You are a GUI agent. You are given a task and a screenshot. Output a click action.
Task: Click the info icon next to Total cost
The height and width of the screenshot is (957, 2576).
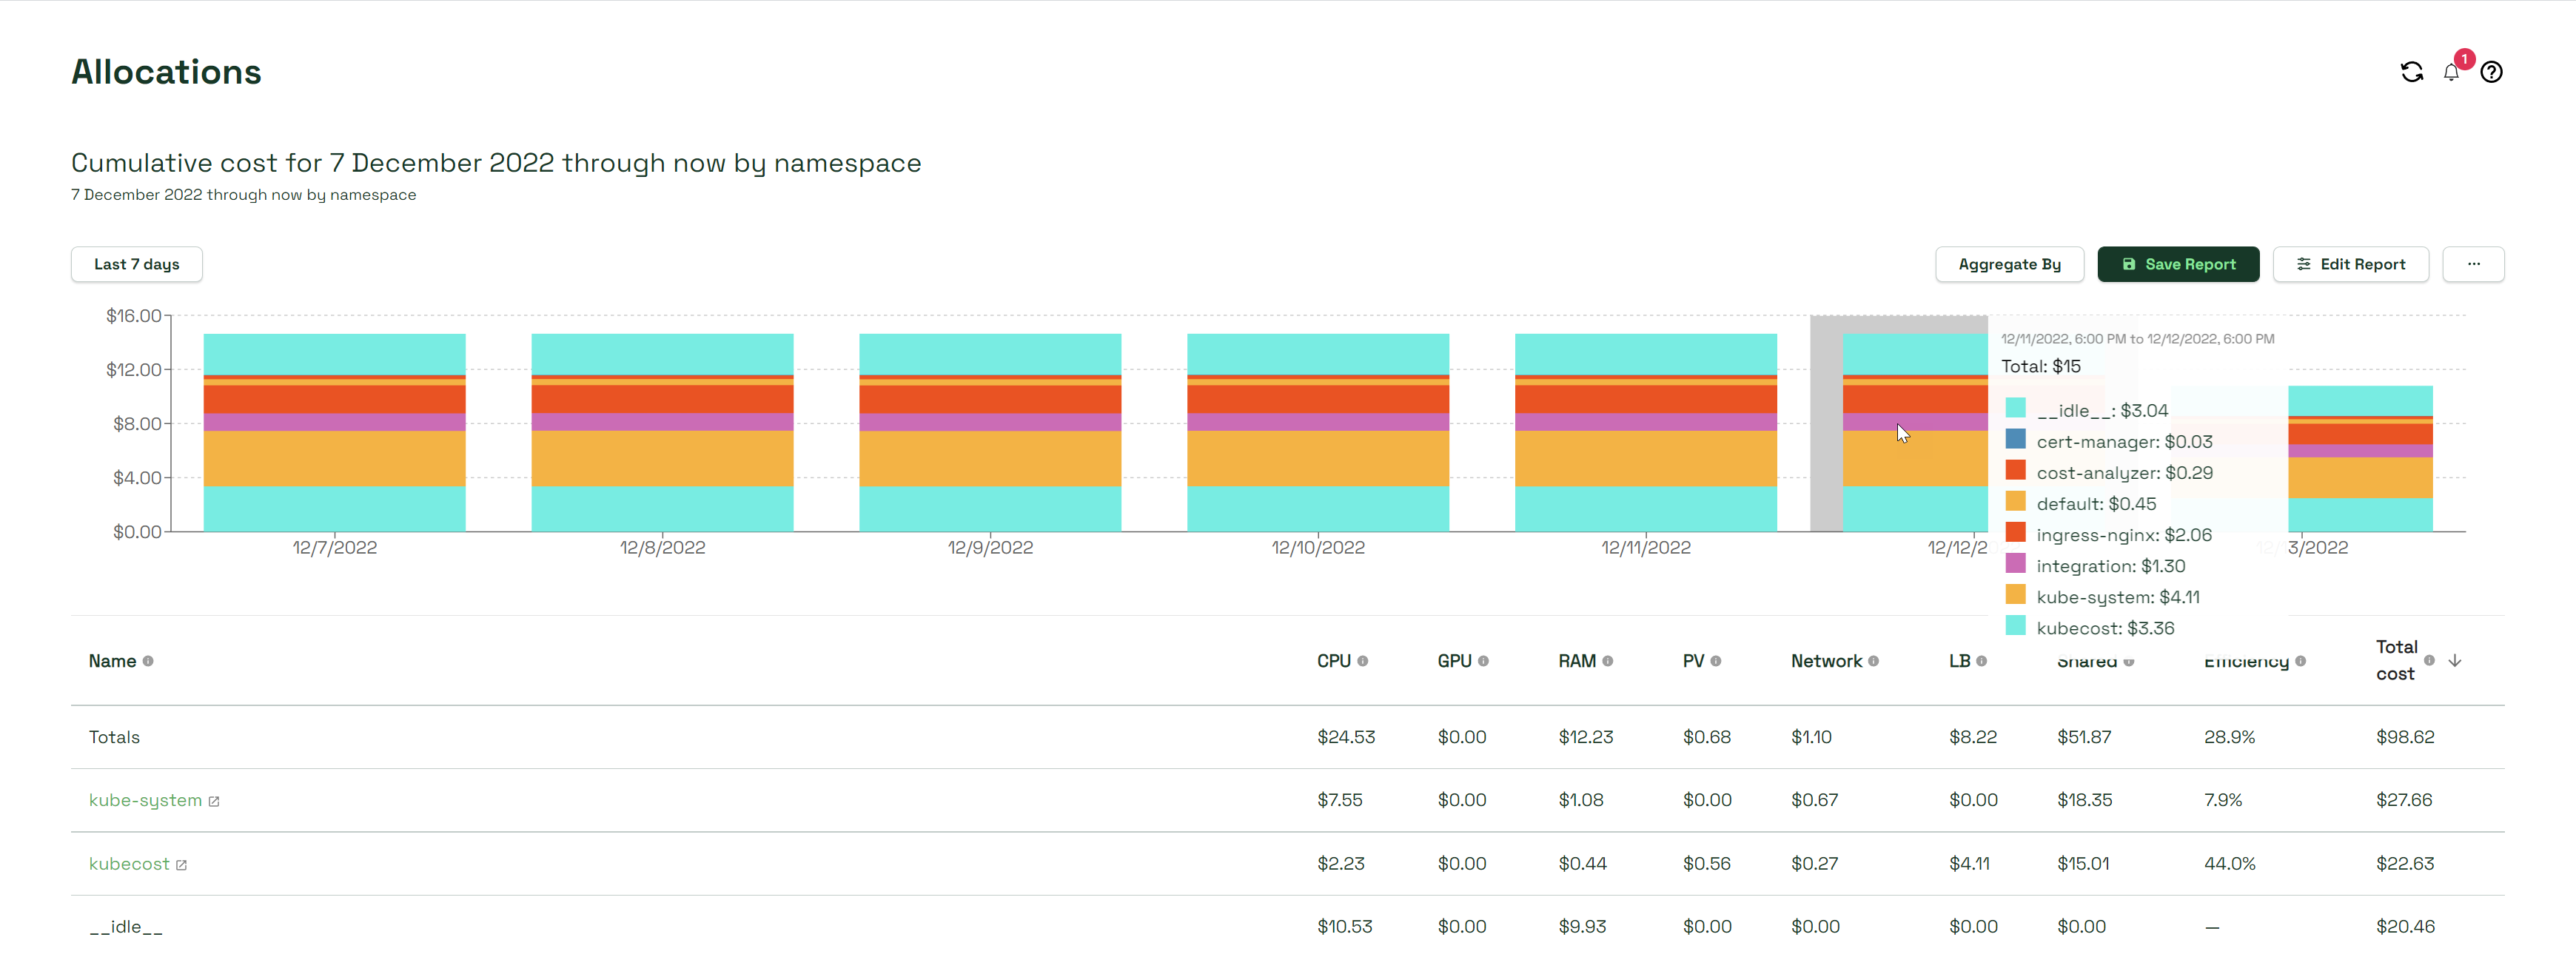[2429, 660]
